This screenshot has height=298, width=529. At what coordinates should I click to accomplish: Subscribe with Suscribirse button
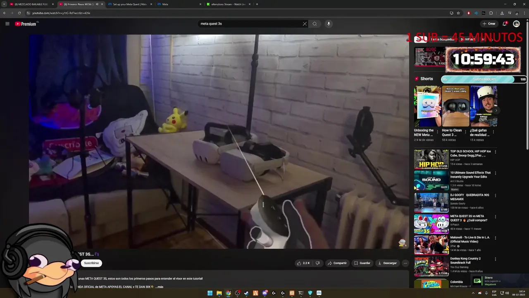91,263
